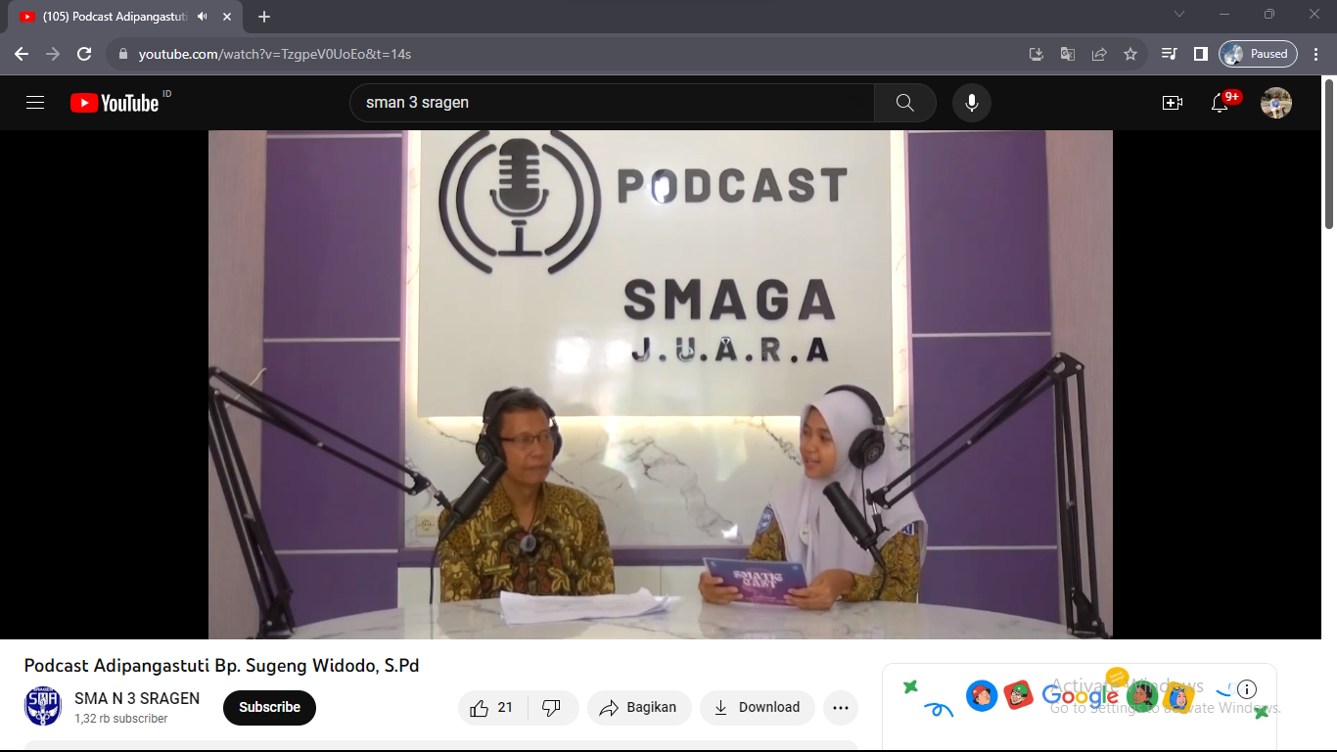Toggle the Chrome side panel
The height and width of the screenshot is (752, 1337).
[1200, 54]
